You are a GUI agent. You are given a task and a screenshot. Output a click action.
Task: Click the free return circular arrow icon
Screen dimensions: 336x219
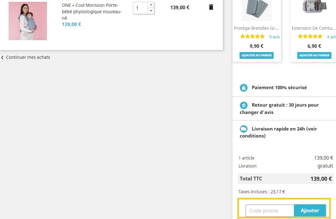(x=244, y=105)
